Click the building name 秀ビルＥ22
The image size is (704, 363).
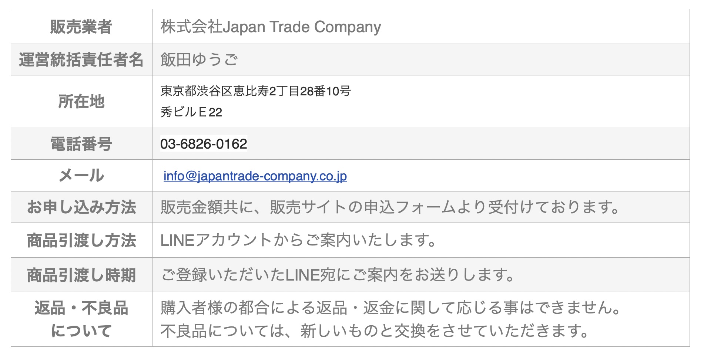click(x=191, y=112)
